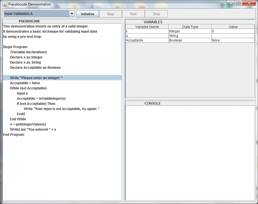The height and width of the screenshot is (204, 258).
Task: Click the Step button
Action: coord(111,14)
